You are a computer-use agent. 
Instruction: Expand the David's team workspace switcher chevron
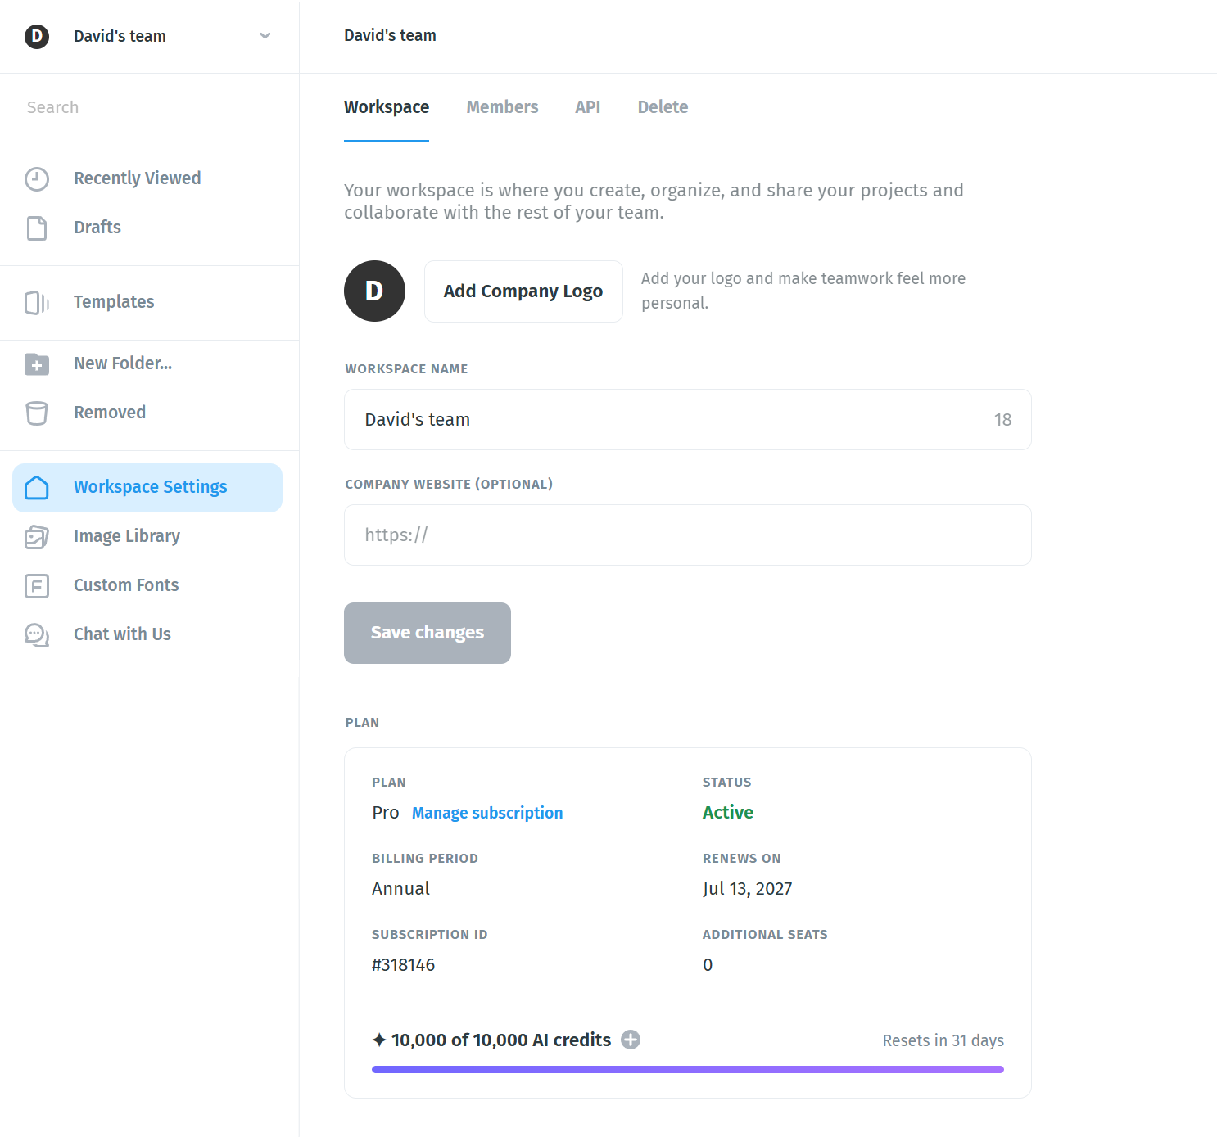265,36
